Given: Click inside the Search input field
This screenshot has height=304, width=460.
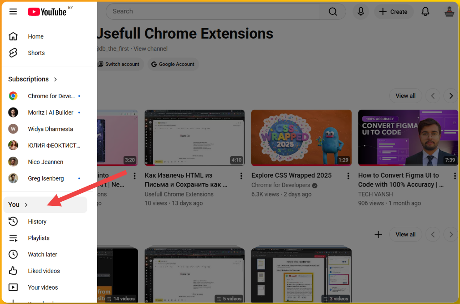Looking at the screenshot, I should (211, 12).
